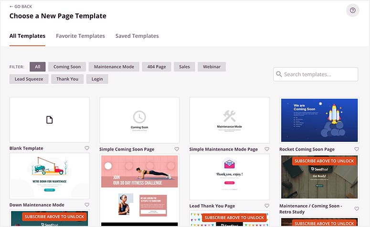Filter by Lead Squeeze
Viewport: 370px width, 227px height.
click(x=29, y=79)
